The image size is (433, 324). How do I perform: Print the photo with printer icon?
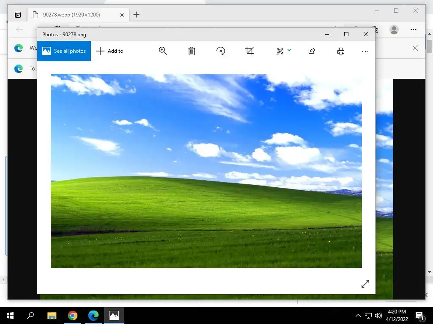point(341,51)
